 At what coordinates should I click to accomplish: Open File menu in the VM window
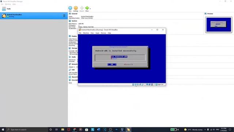pyautogui.click(x=80, y=33)
